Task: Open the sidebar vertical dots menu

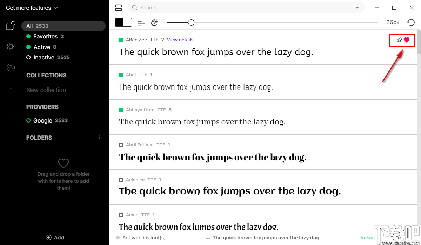Action: click(x=11, y=89)
